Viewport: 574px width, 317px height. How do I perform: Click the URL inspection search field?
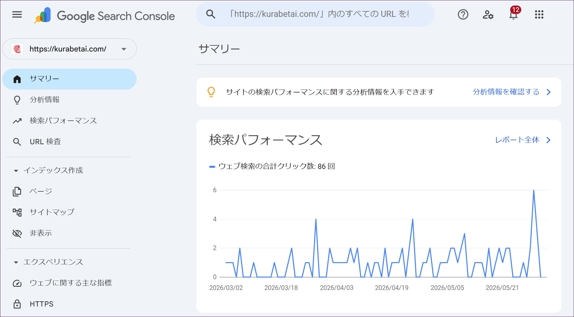click(316, 14)
